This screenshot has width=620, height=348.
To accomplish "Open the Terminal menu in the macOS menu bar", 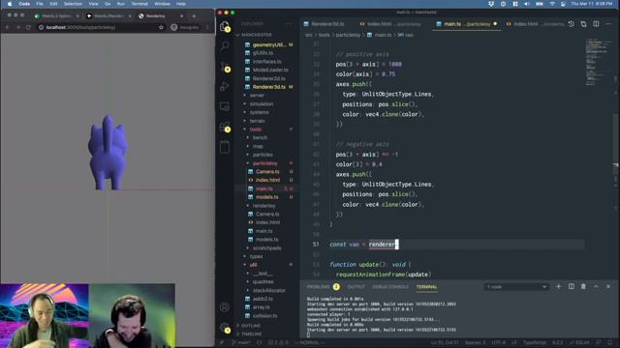I will click(x=139, y=4).
